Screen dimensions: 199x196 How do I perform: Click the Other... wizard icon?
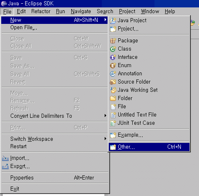(113, 147)
